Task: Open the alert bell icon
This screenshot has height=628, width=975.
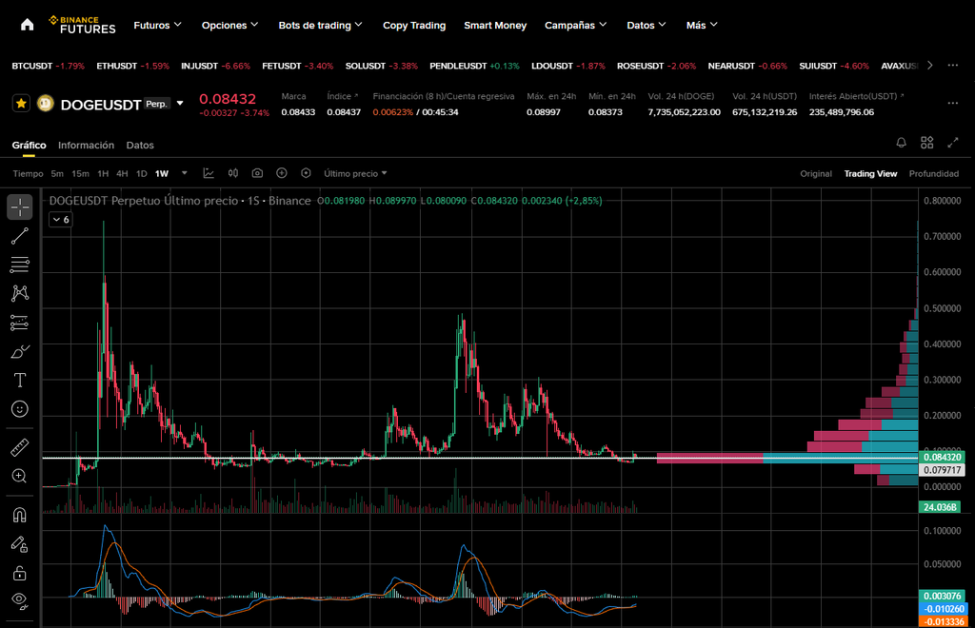Action: [x=901, y=143]
